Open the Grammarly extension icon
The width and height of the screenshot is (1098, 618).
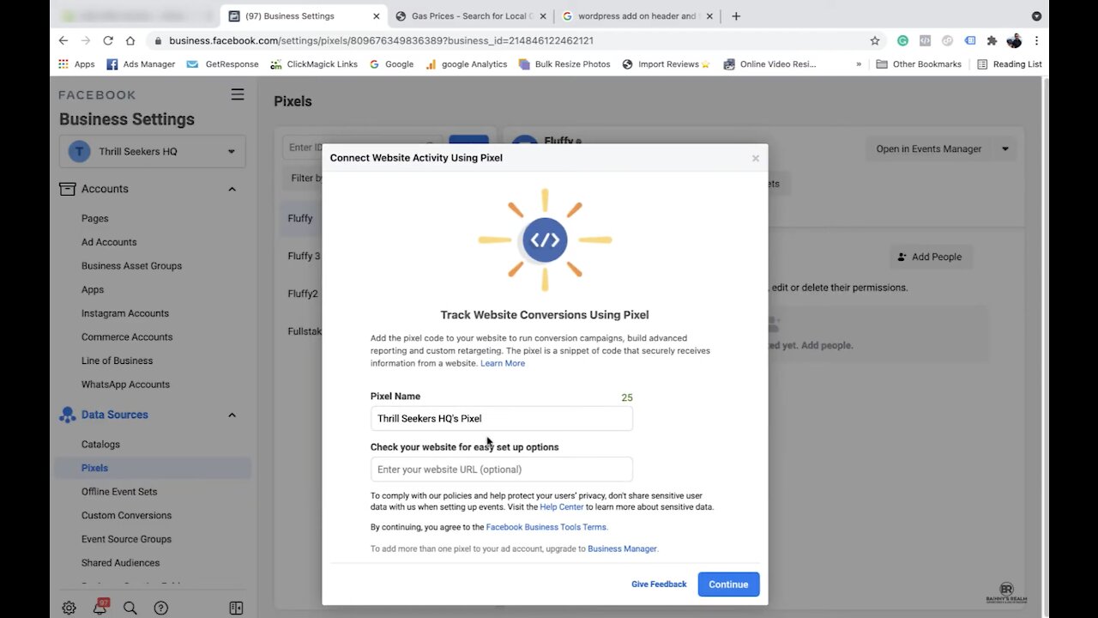coord(902,40)
